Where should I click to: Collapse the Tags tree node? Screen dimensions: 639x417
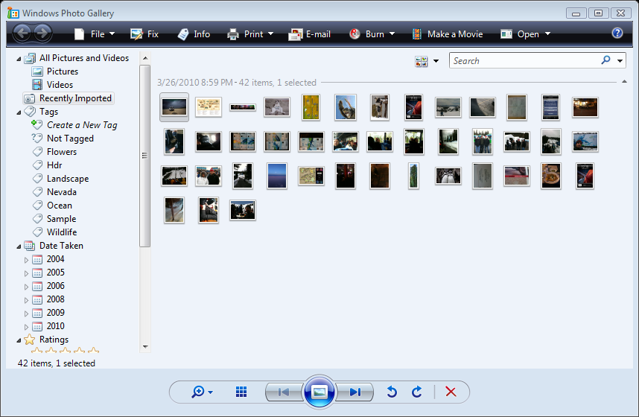click(19, 112)
